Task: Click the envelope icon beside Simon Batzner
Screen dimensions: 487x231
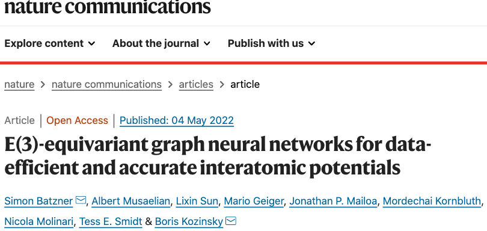Action: click(x=81, y=200)
